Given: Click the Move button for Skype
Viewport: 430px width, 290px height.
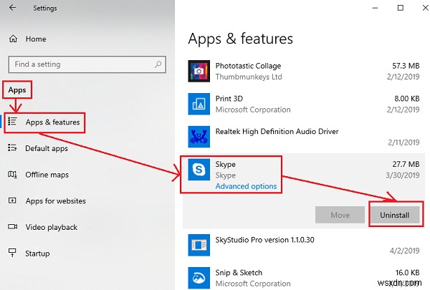Looking at the screenshot, I should pyautogui.click(x=340, y=215).
